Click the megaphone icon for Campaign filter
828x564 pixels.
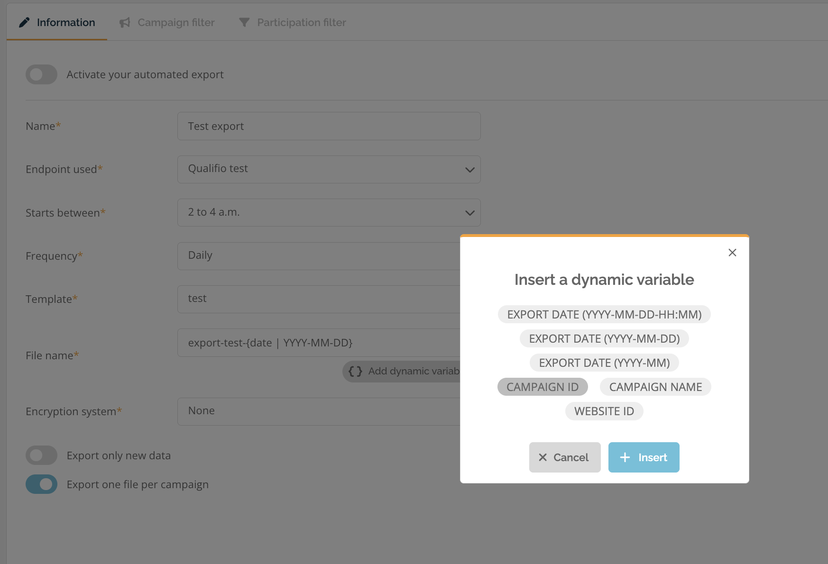click(x=125, y=22)
